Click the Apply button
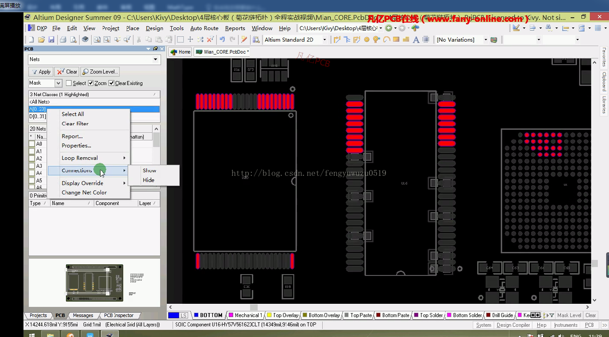This screenshot has width=609, height=337. coord(41,72)
